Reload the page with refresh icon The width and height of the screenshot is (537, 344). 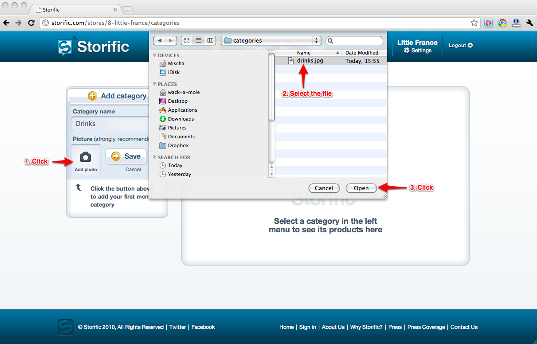[31, 23]
